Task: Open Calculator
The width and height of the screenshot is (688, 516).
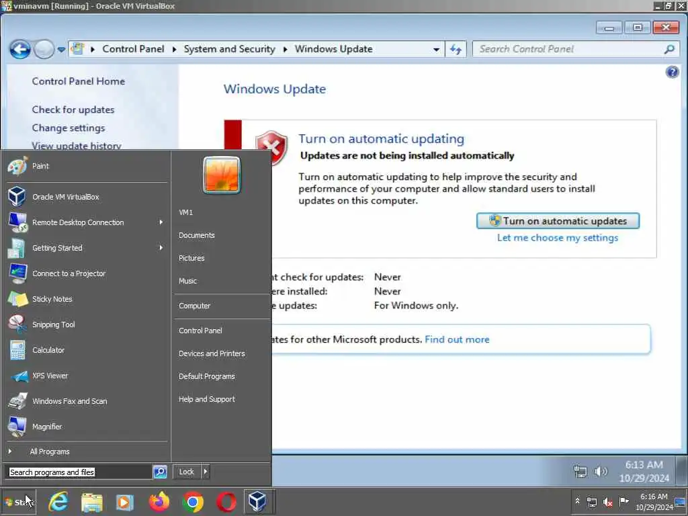Action: click(x=87, y=350)
